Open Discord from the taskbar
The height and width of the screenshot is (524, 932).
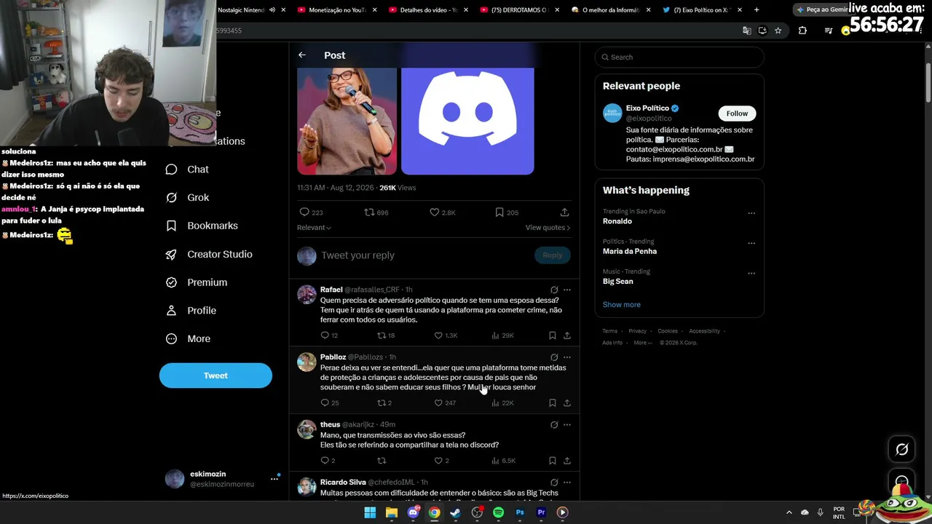click(413, 512)
